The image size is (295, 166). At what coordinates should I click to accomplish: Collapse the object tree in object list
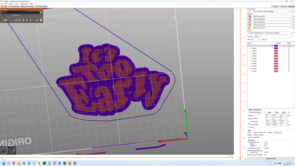[x=248, y=46]
